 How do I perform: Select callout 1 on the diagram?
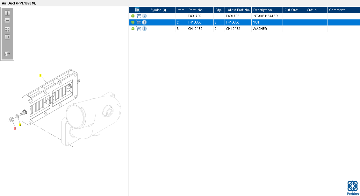40,75
